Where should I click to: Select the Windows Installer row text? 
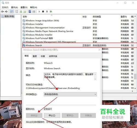[34, 24]
